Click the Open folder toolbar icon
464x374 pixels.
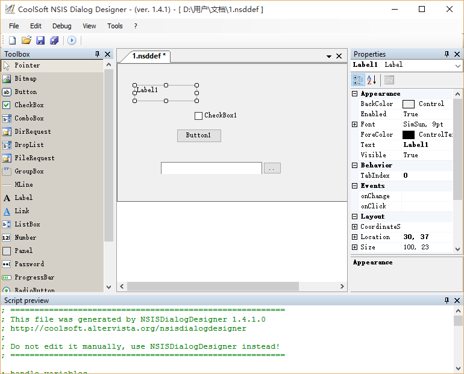point(26,40)
